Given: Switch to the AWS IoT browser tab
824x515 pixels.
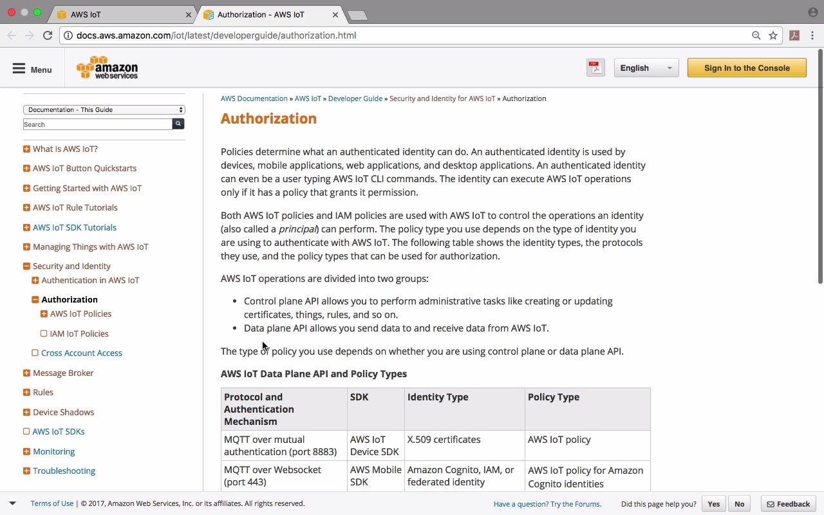Looking at the screenshot, I should tap(122, 14).
